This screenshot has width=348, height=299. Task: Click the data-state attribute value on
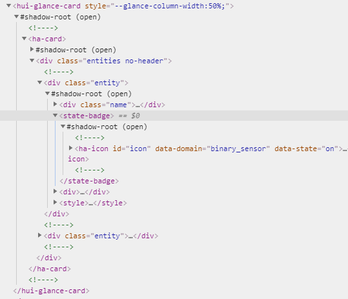(330, 149)
